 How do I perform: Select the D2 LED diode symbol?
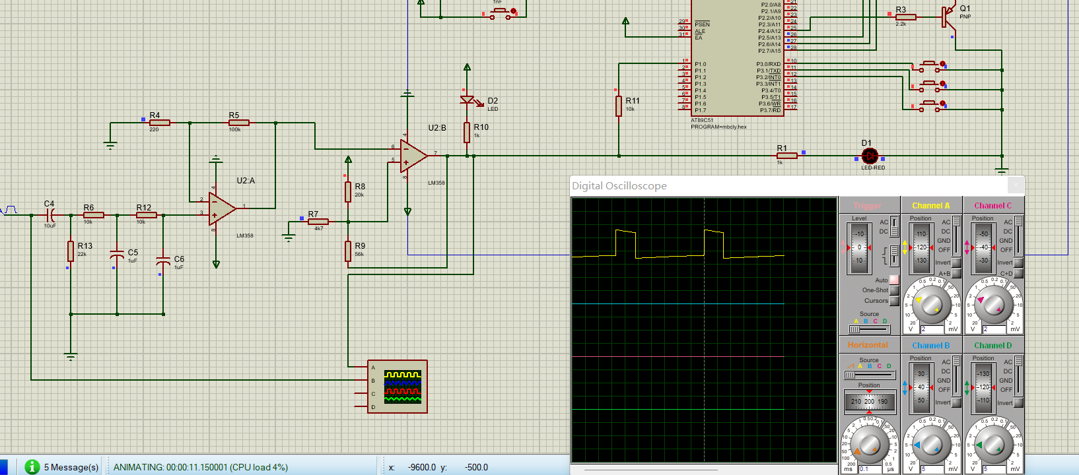(x=468, y=100)
